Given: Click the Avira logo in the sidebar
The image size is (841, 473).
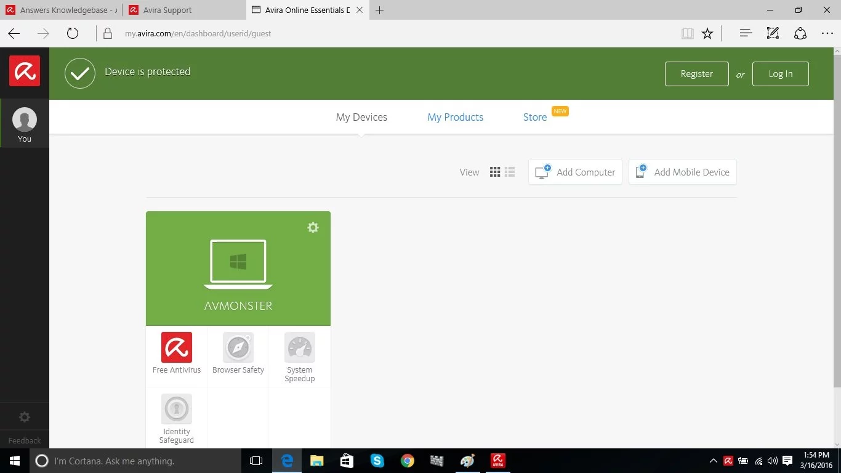Looking at the screenshot, I should 25,71.
